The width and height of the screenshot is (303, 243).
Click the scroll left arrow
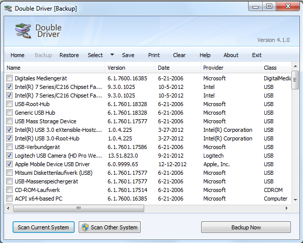(x=8, y=208)
